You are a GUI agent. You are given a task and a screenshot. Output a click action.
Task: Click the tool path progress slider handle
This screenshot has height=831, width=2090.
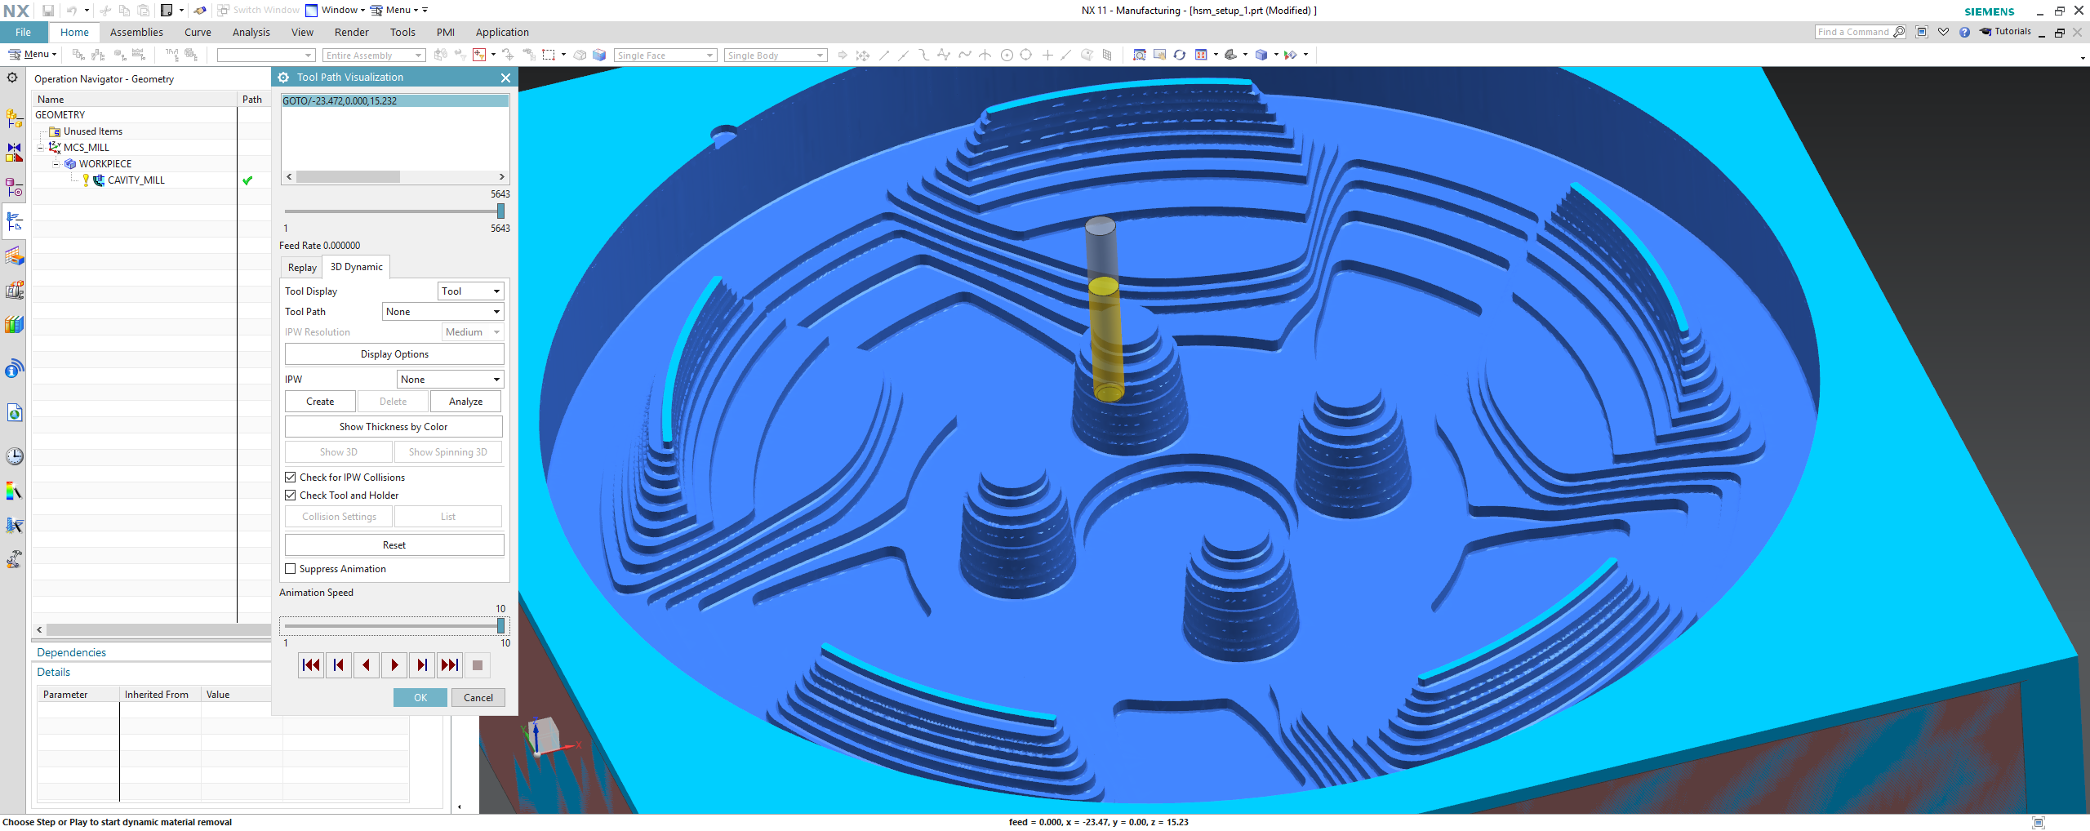500,211
